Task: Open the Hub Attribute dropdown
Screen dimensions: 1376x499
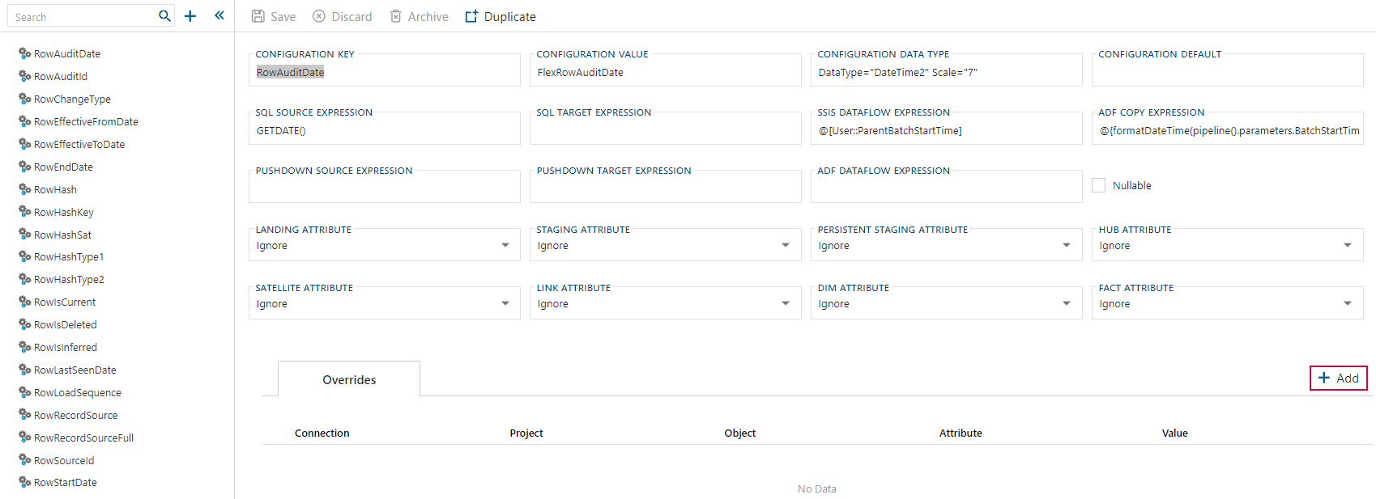Action: coord(1227,245)
